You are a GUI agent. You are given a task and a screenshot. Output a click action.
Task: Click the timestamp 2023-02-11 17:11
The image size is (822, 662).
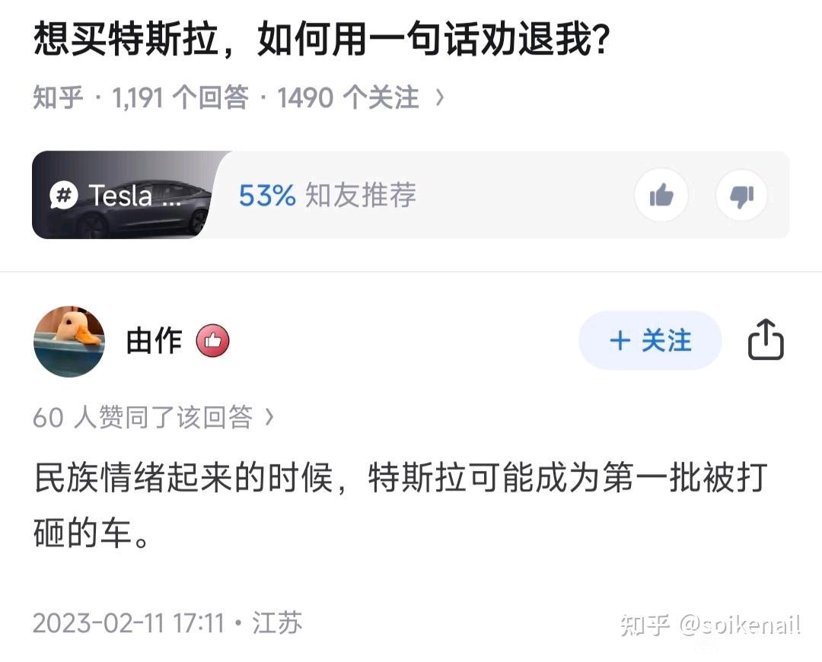pos(129,623)
